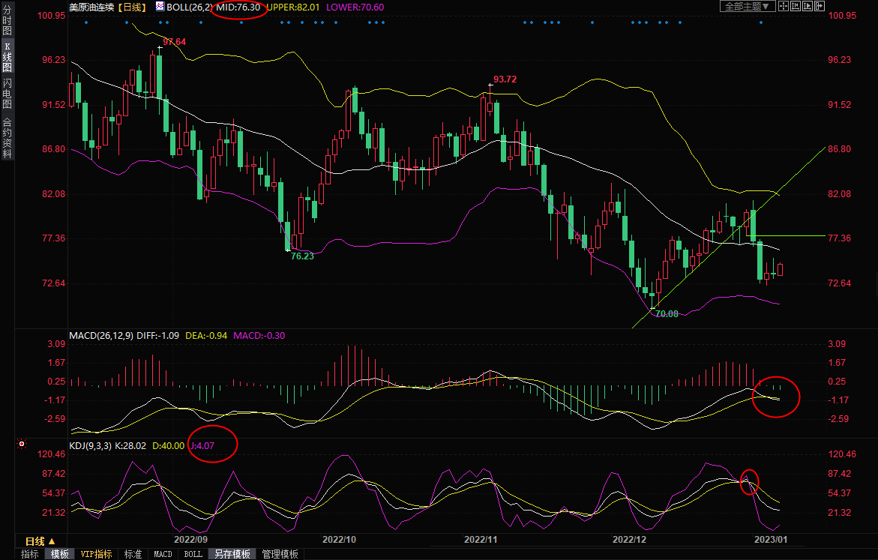The width and height of the screenshot is (878, 560).
Task: Open 管理模板 template manager
Action: point(280,554)
